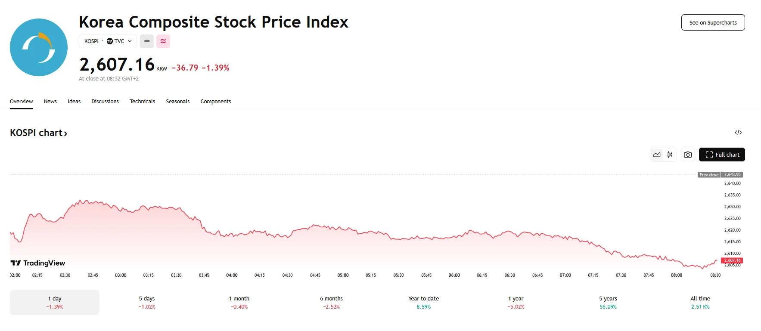Screen dimensions: 761x331
Task: Switch chart to candlestick view
Action: point(669,155)
